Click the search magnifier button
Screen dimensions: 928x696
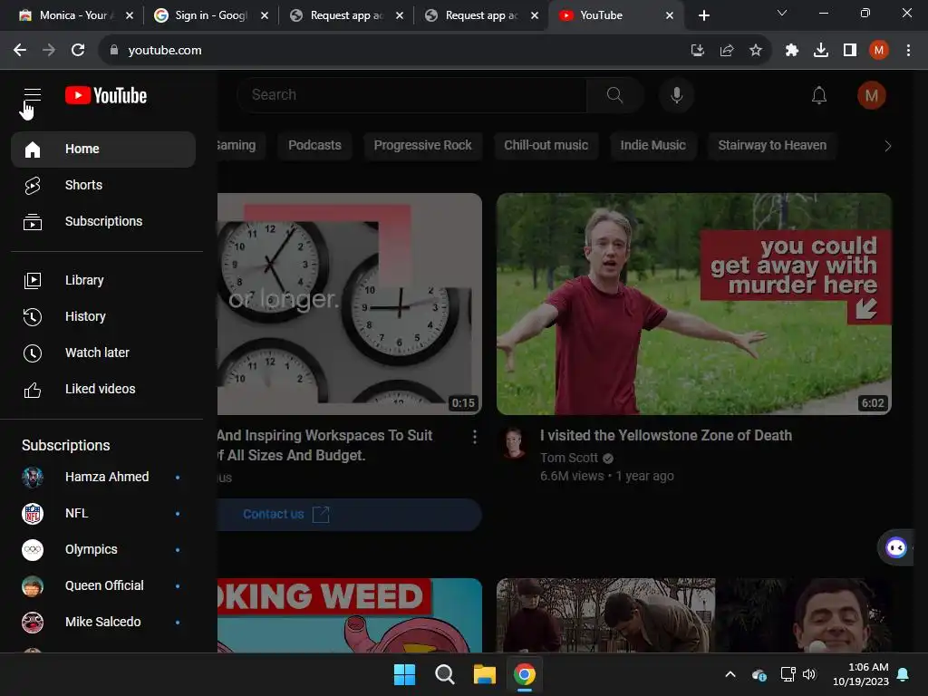[x=615, y=94]
